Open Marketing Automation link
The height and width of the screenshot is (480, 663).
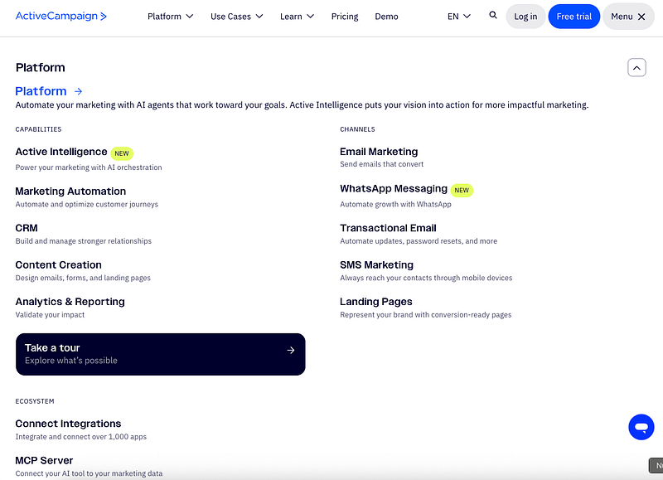[70, 192]
